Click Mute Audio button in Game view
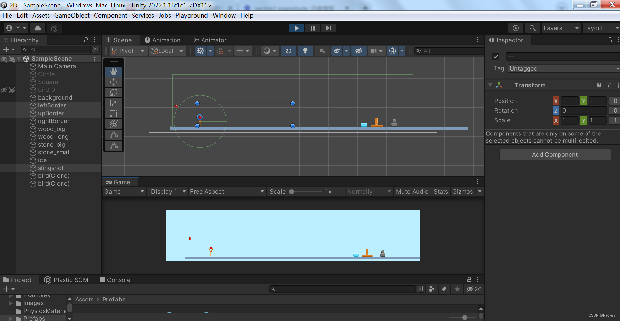Screen dimensions: 620x321 tap(412, 192)
